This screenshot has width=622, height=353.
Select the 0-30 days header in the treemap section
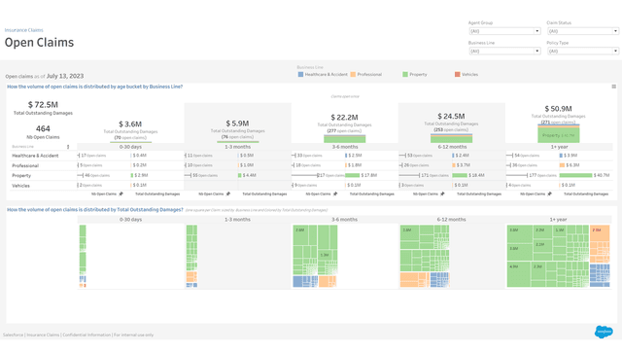130,219
